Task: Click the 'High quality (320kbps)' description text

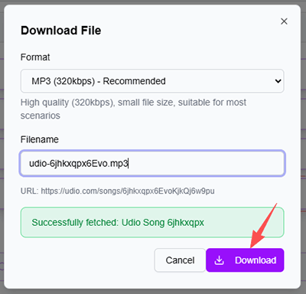Action: tap(133, 109)
